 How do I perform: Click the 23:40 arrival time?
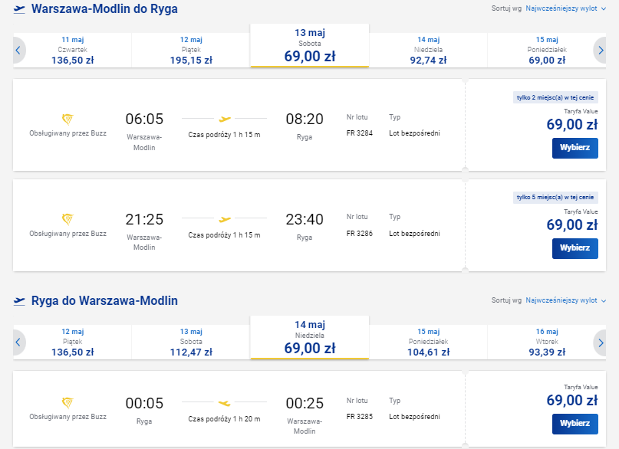coord(305,219)
